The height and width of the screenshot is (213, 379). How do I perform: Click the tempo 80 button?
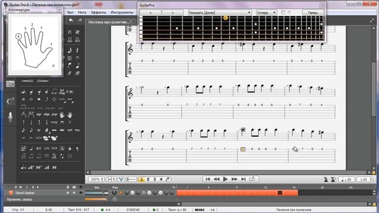pos(346,179)
